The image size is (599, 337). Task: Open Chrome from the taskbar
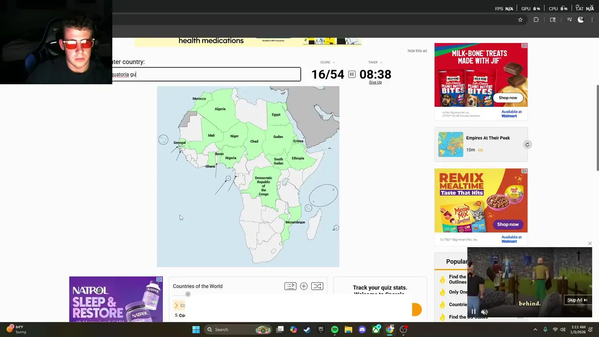[390, 330]
